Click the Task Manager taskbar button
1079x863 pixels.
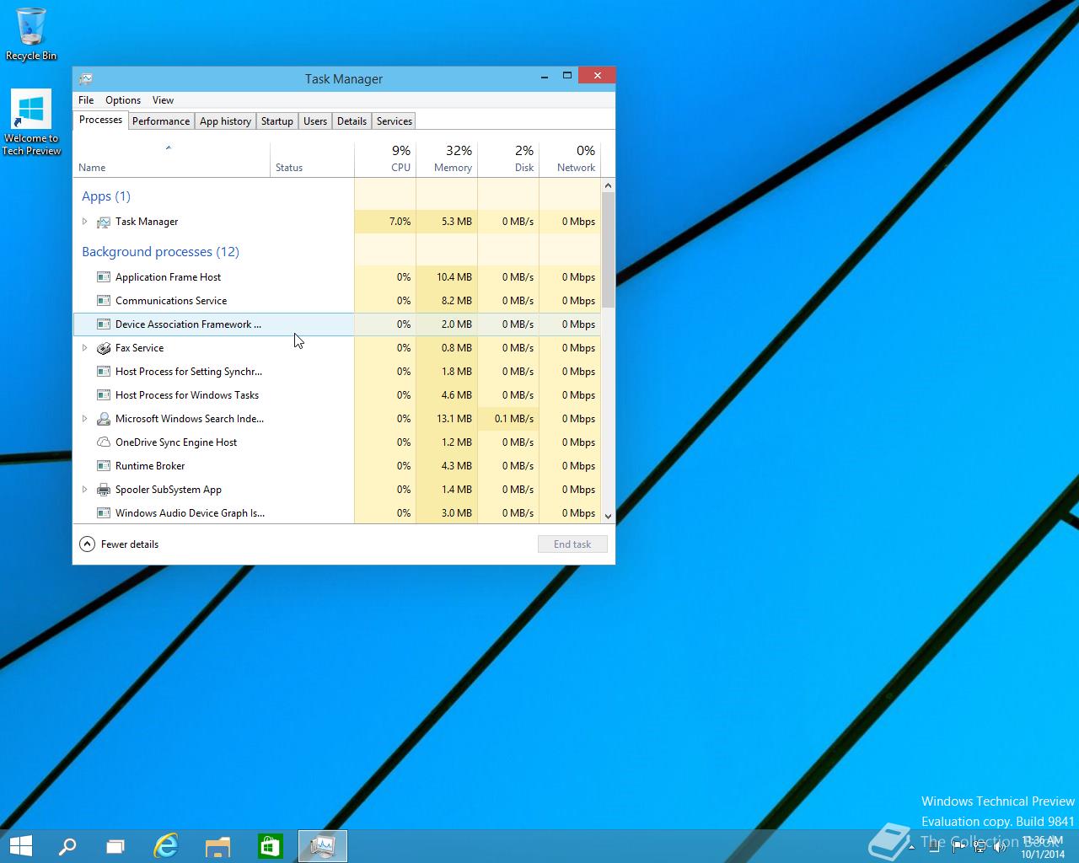point(323,846)
